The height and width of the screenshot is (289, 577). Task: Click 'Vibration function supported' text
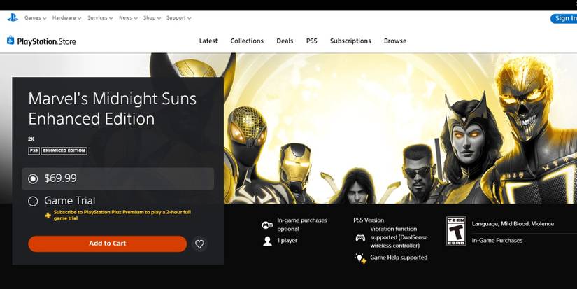(399, 237)
